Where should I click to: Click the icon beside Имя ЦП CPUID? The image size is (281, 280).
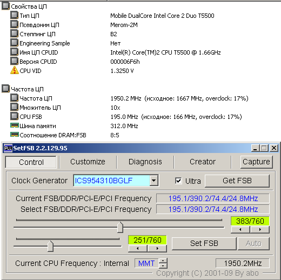tap(14, 52)
